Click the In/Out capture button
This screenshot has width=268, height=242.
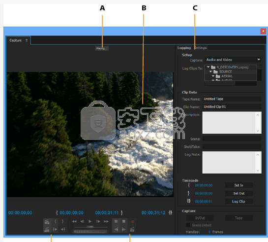point(200,218)
